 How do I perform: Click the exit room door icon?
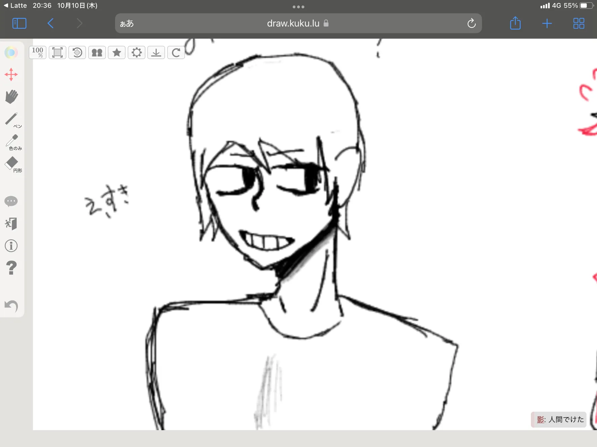(11, 224)
